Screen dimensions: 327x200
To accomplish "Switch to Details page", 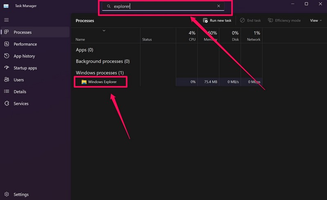I will click(20, 92).
